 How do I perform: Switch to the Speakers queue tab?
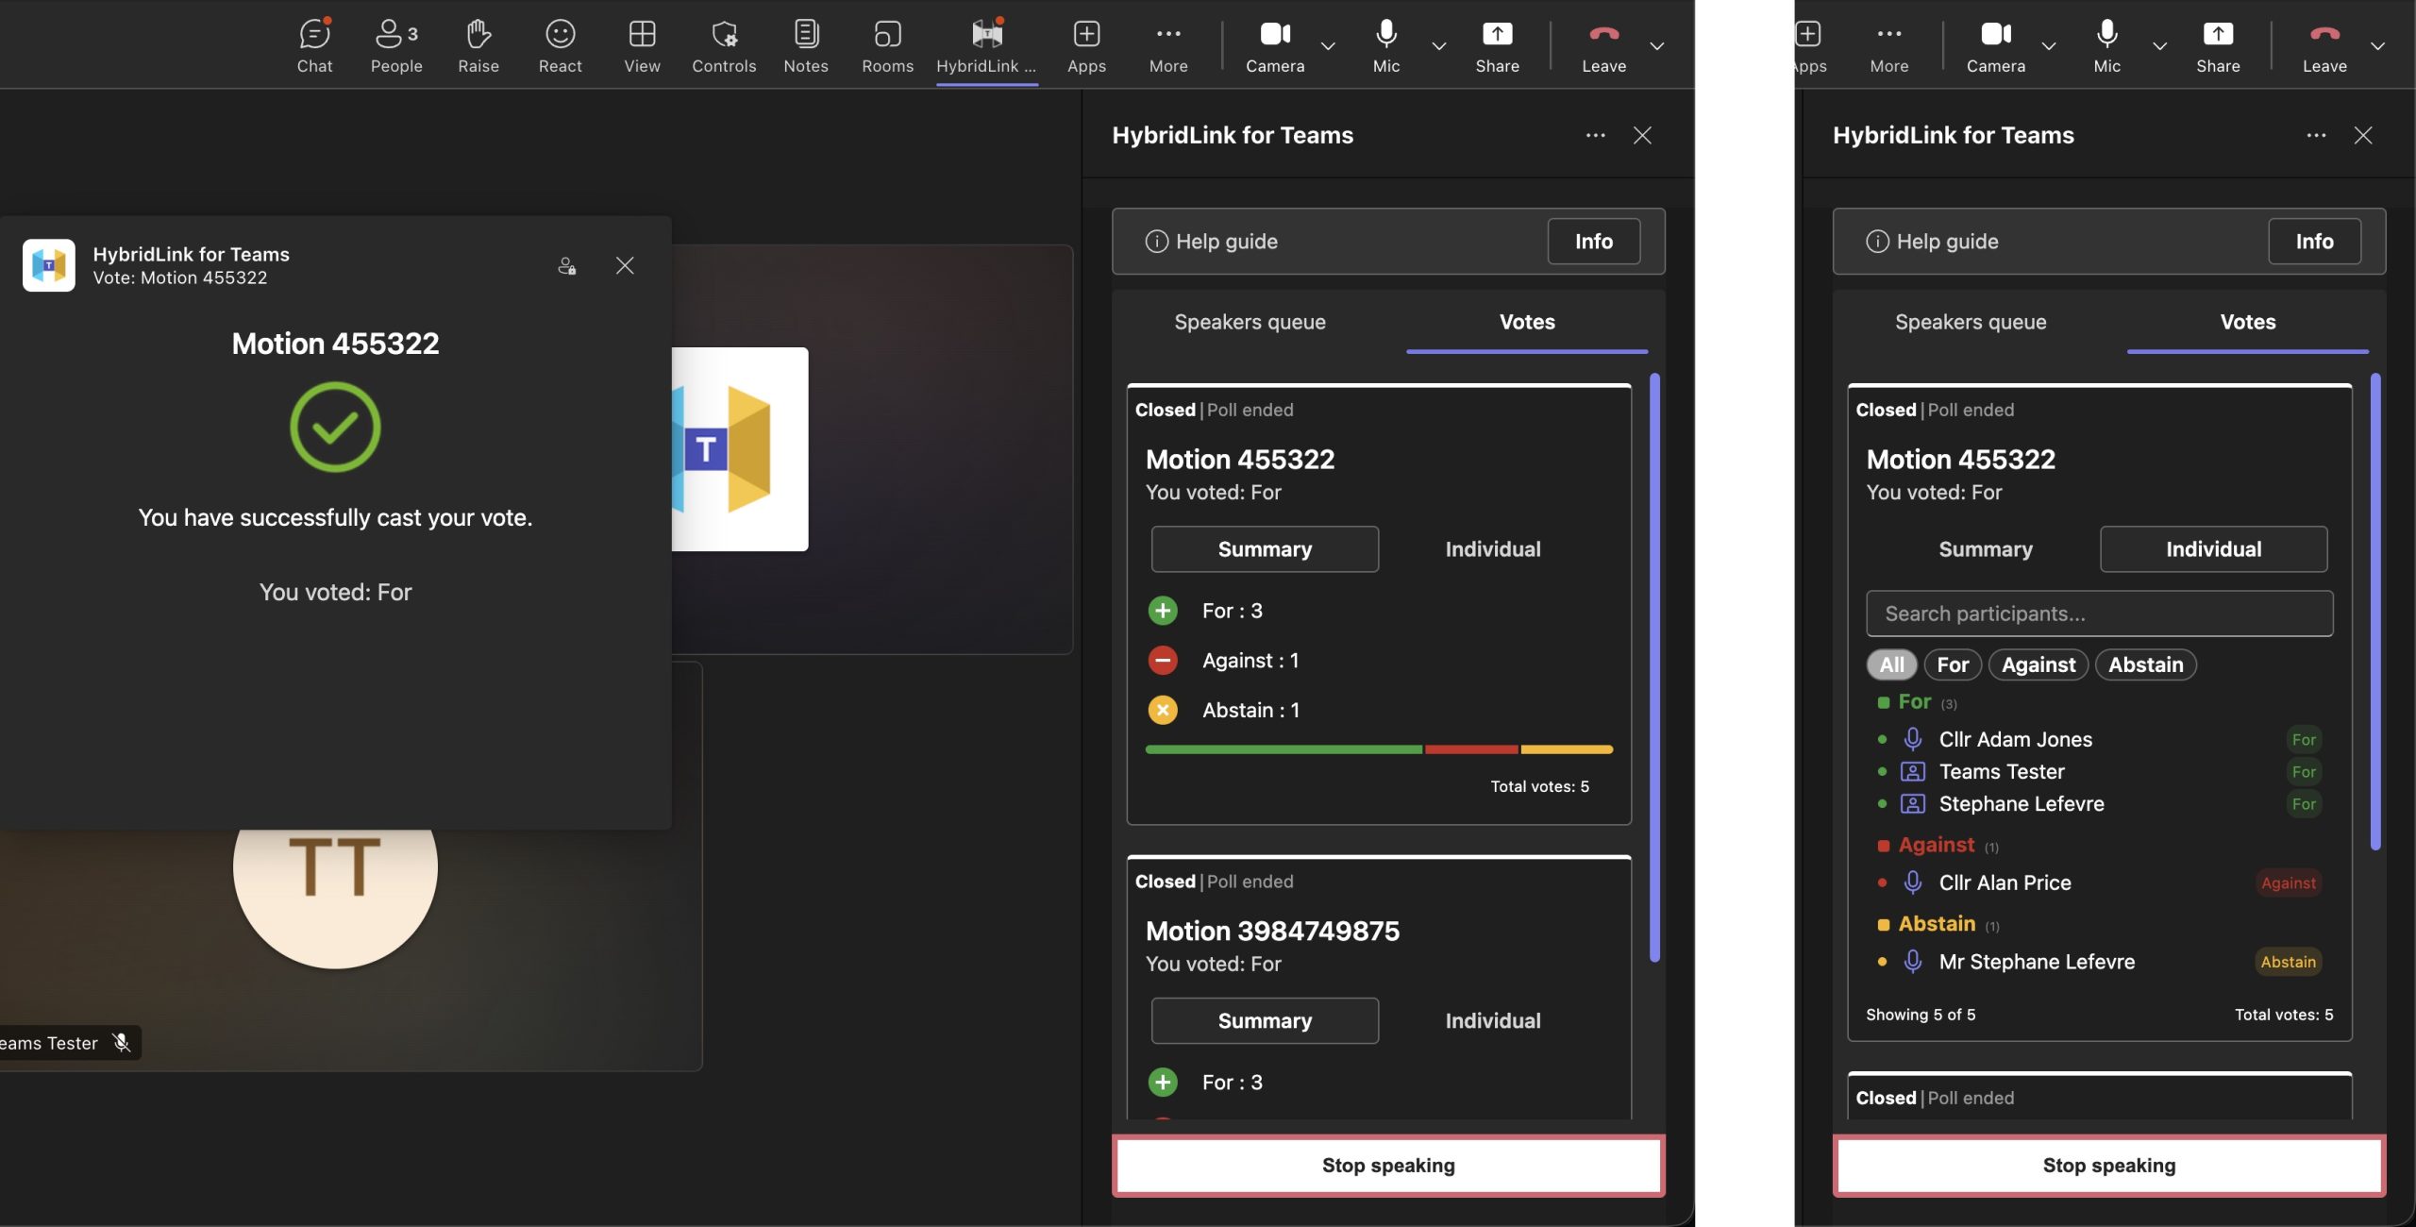click(1250, 322)
